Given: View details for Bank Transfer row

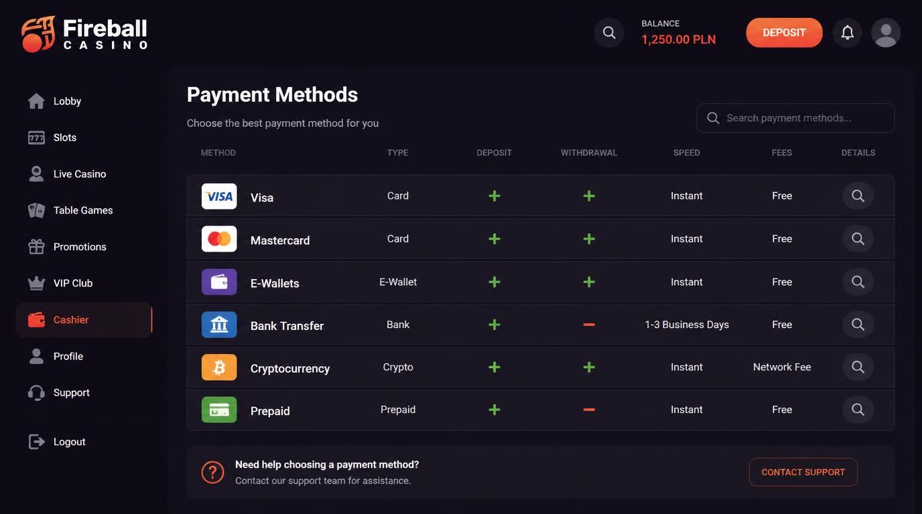Looking at the screenshot, I should [x=858, y=325].
